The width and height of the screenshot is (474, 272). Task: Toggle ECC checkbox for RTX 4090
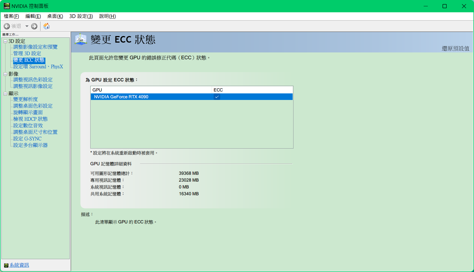pos(217,97)
